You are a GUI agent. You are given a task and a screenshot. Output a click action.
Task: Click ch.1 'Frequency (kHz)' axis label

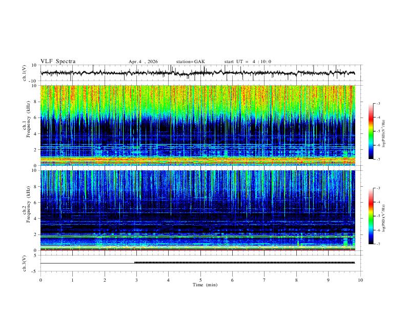(x=28, y=119)
